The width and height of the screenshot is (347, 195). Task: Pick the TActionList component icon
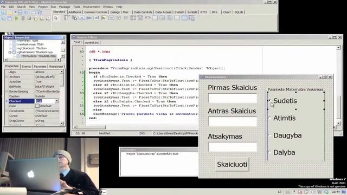coord(191,18)
